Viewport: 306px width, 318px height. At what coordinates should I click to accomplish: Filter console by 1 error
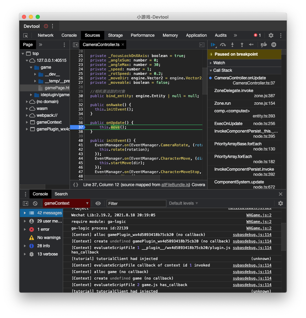[x=42, y=229]
